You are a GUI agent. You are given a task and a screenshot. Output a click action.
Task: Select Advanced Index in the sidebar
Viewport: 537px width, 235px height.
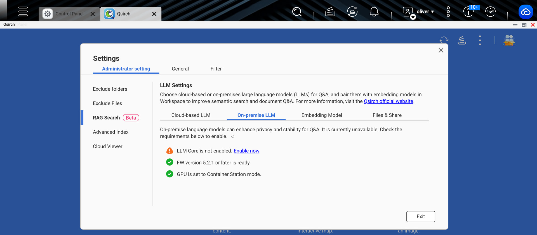110,132
